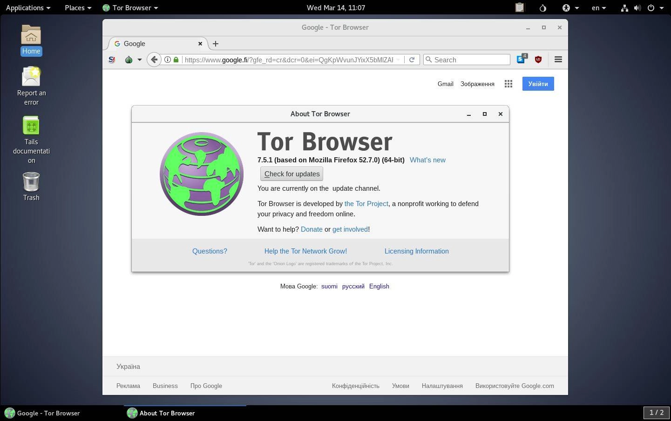Click the network connection icon
Viewport: 671px width, 421px height.
pos(624,7)
